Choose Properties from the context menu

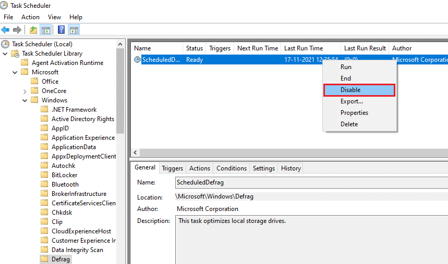coord(360,113)
